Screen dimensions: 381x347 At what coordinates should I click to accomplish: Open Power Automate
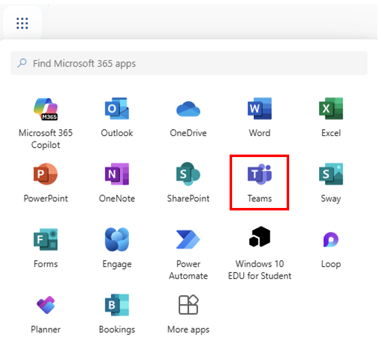pos(188,241)
